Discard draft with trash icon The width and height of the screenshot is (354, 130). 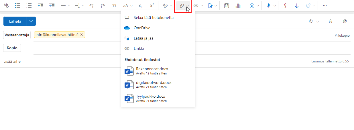pos(331,21)
